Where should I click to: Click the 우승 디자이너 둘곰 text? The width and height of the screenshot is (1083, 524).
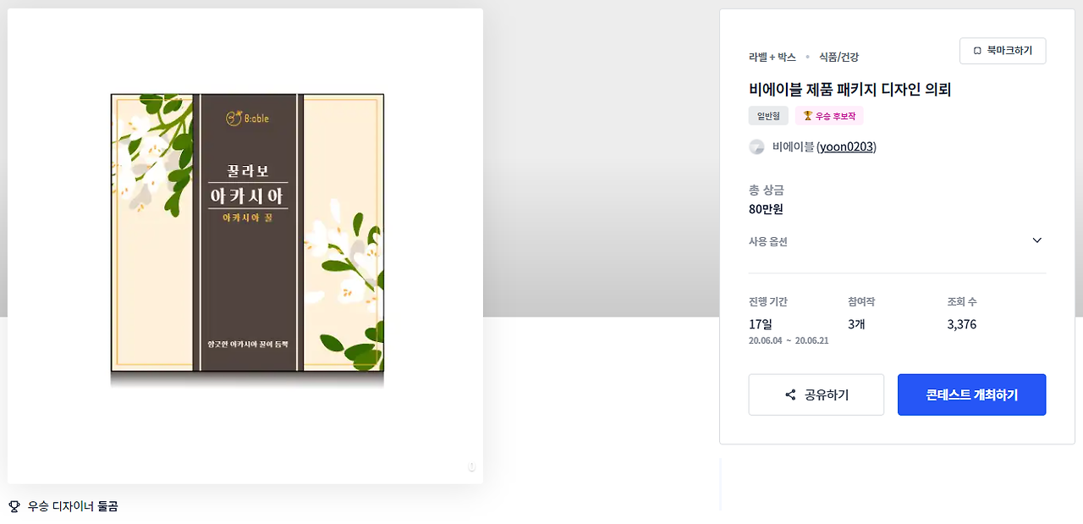pyautogui.click(x=73, y=506)
